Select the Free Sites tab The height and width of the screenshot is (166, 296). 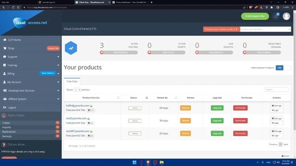(x=72, y=81)
